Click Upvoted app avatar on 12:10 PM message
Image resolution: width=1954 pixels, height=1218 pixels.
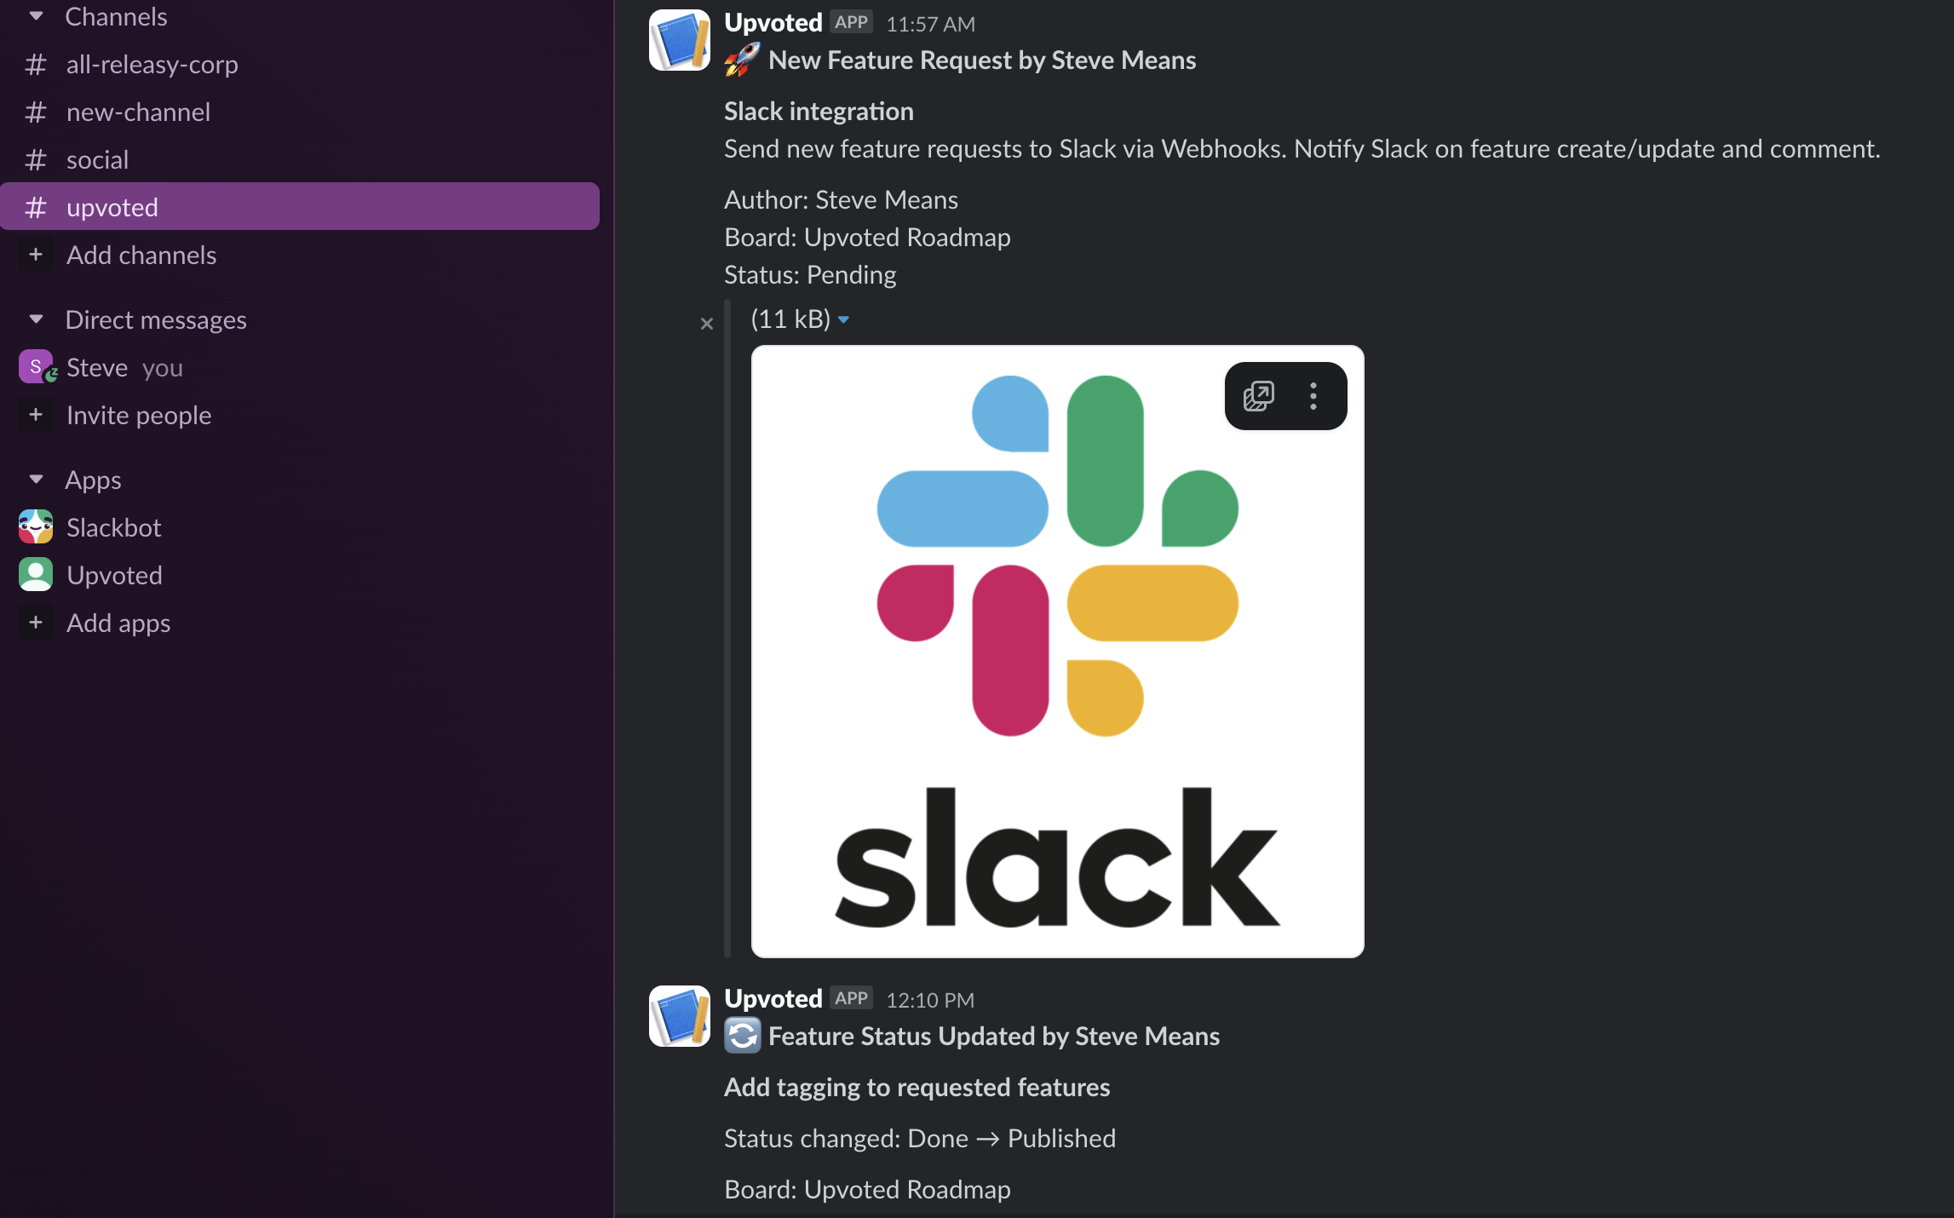pyautogui.click(x=680, y=1016)
